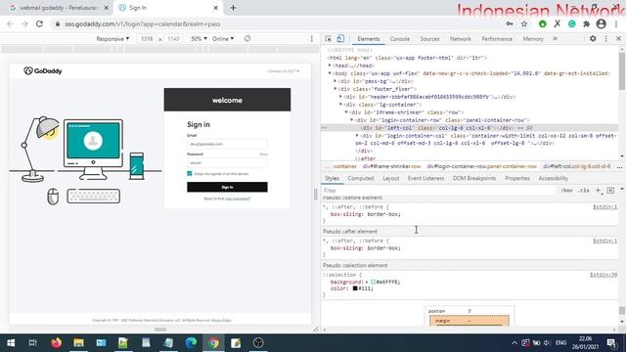Toggle the device toolbar icon
626x352 pixels.
coord(340,39)
